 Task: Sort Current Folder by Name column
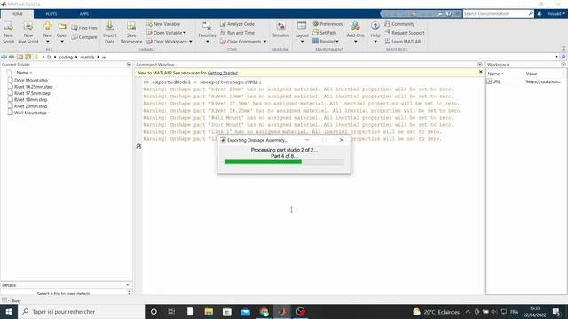(24, 73)
